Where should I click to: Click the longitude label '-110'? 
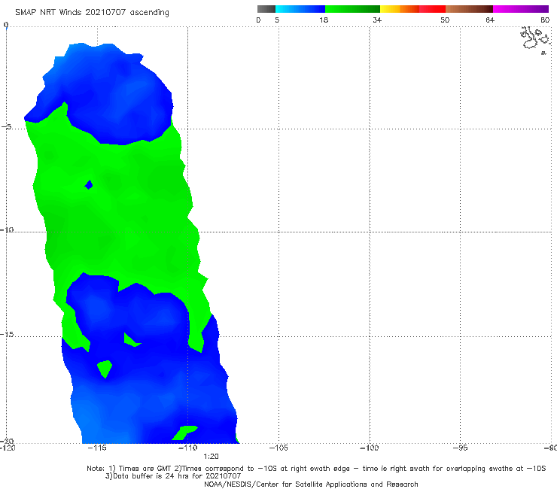188,448
